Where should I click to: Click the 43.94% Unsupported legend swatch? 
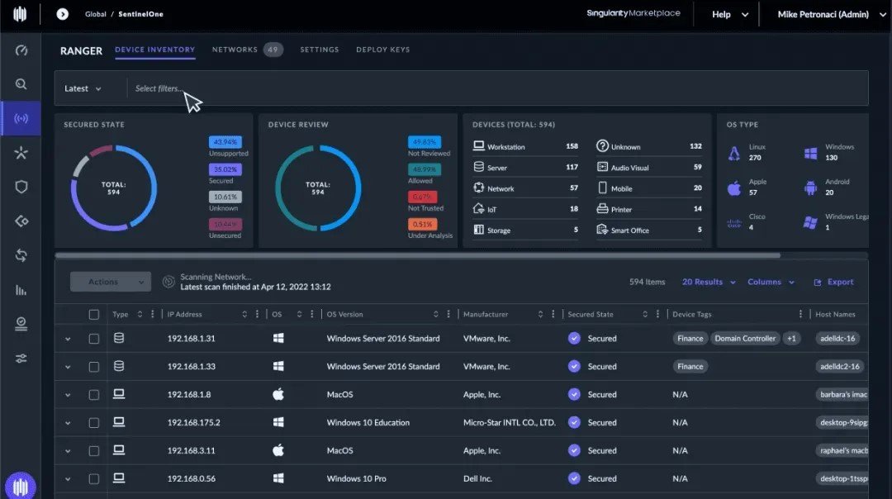225,141
